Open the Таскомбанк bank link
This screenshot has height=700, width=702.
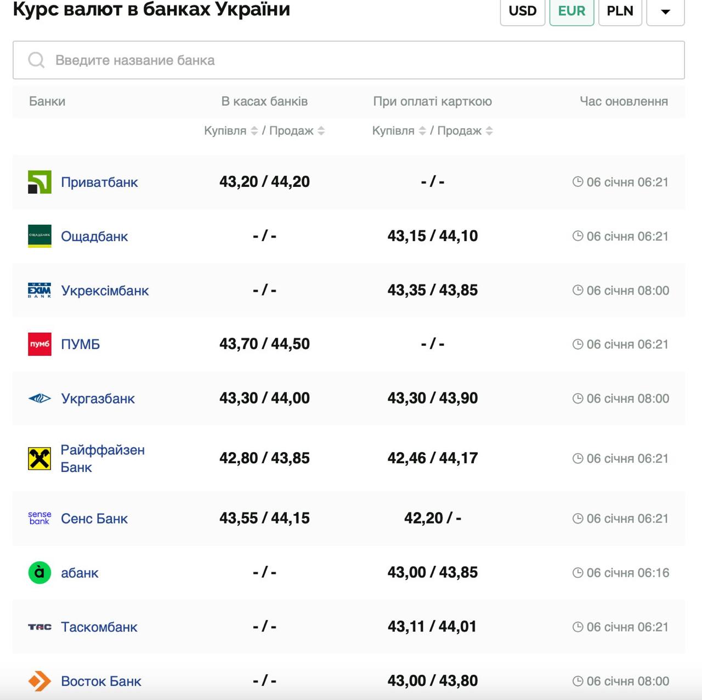[x=99, y=627]
